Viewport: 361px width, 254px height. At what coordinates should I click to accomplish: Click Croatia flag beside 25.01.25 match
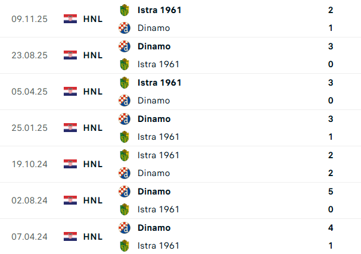[x=70, y=127]
